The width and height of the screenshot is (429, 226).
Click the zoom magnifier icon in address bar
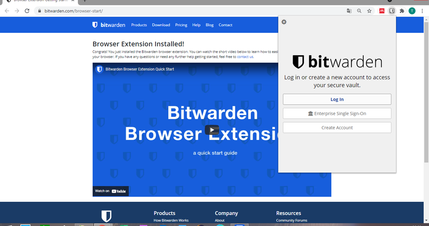[x=359, y=11]
